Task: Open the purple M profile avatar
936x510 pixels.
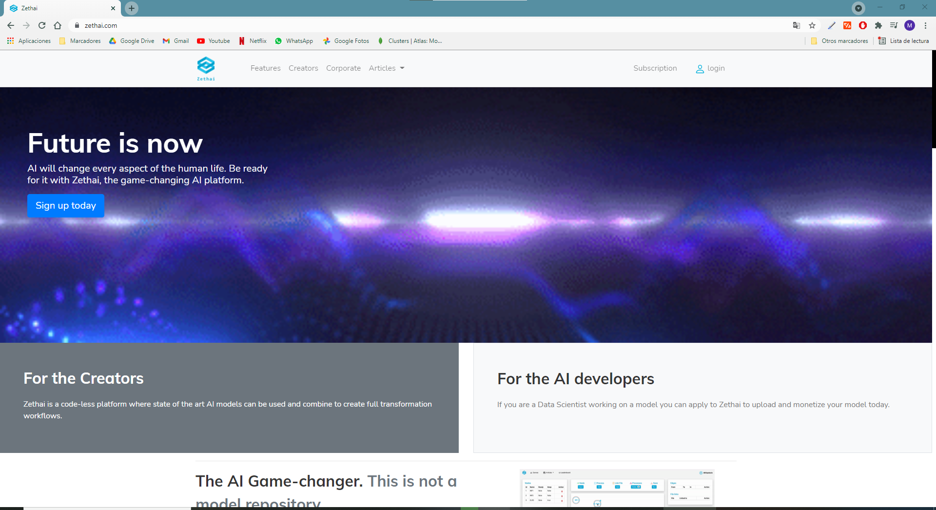Action: (910, 25)
